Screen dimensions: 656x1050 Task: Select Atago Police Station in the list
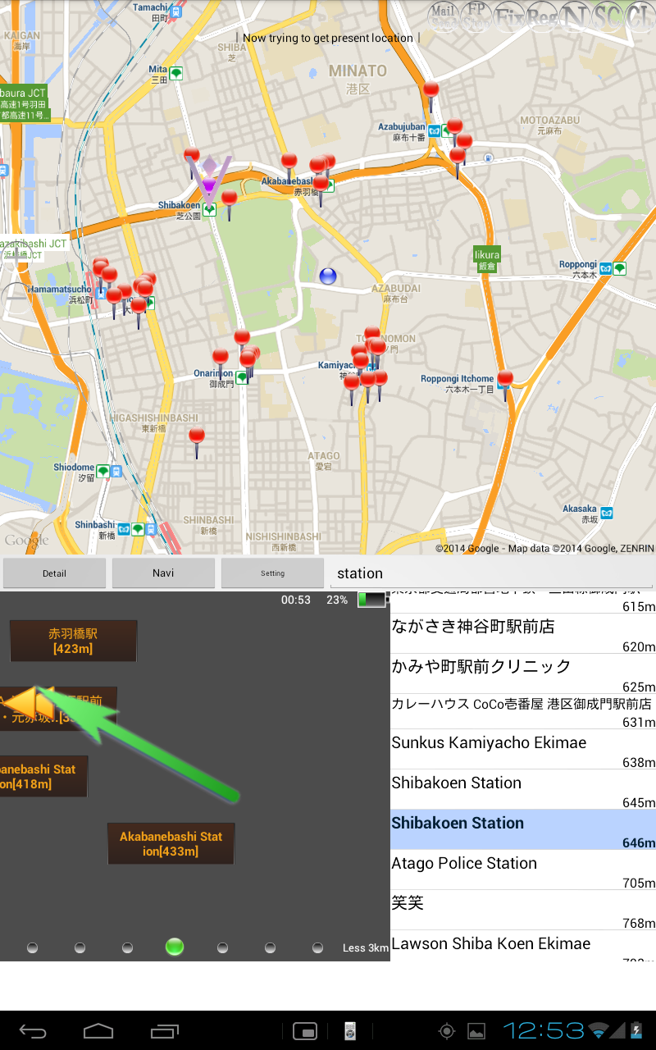(523, 870)
